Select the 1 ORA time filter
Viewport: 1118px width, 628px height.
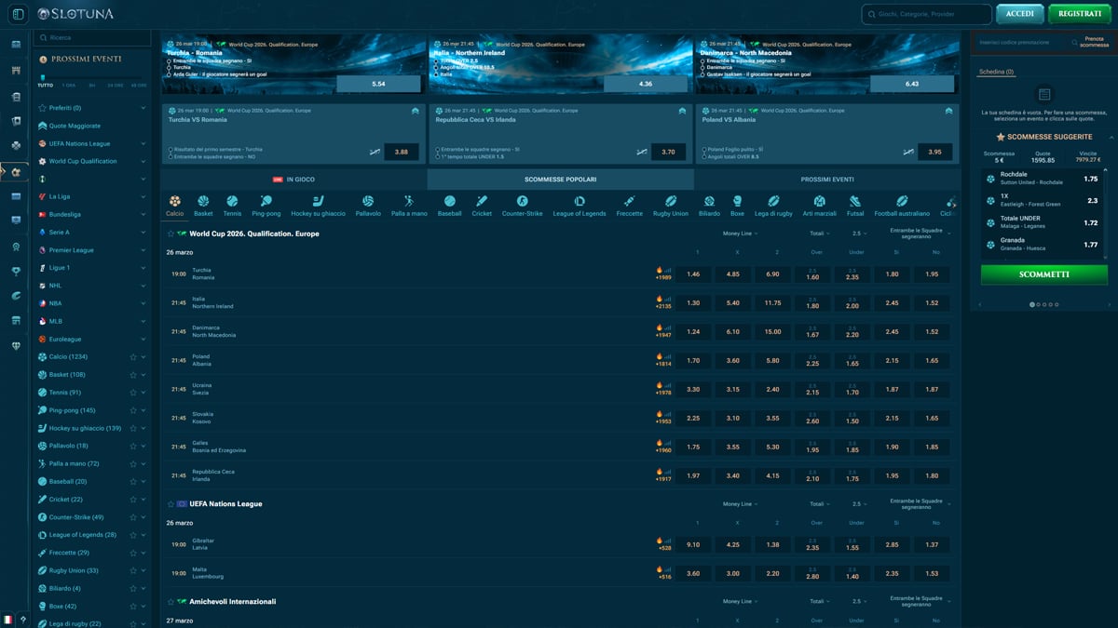69,85
